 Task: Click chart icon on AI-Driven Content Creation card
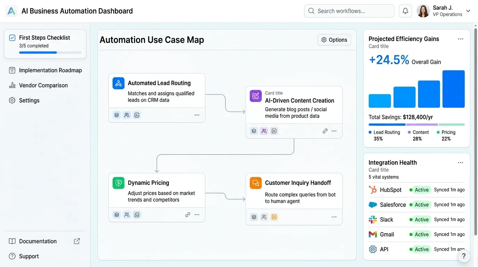pyautogui.click(x=274, y=131)
